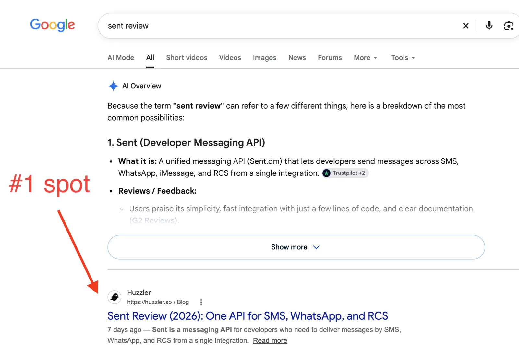Select the All results tab
The width and height of the screenshot is (519, 357).
[150, 58]
